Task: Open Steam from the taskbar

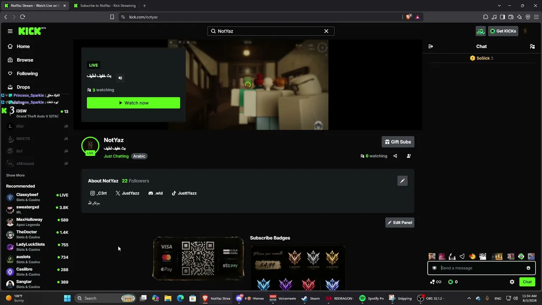Action: click(310, 298)
